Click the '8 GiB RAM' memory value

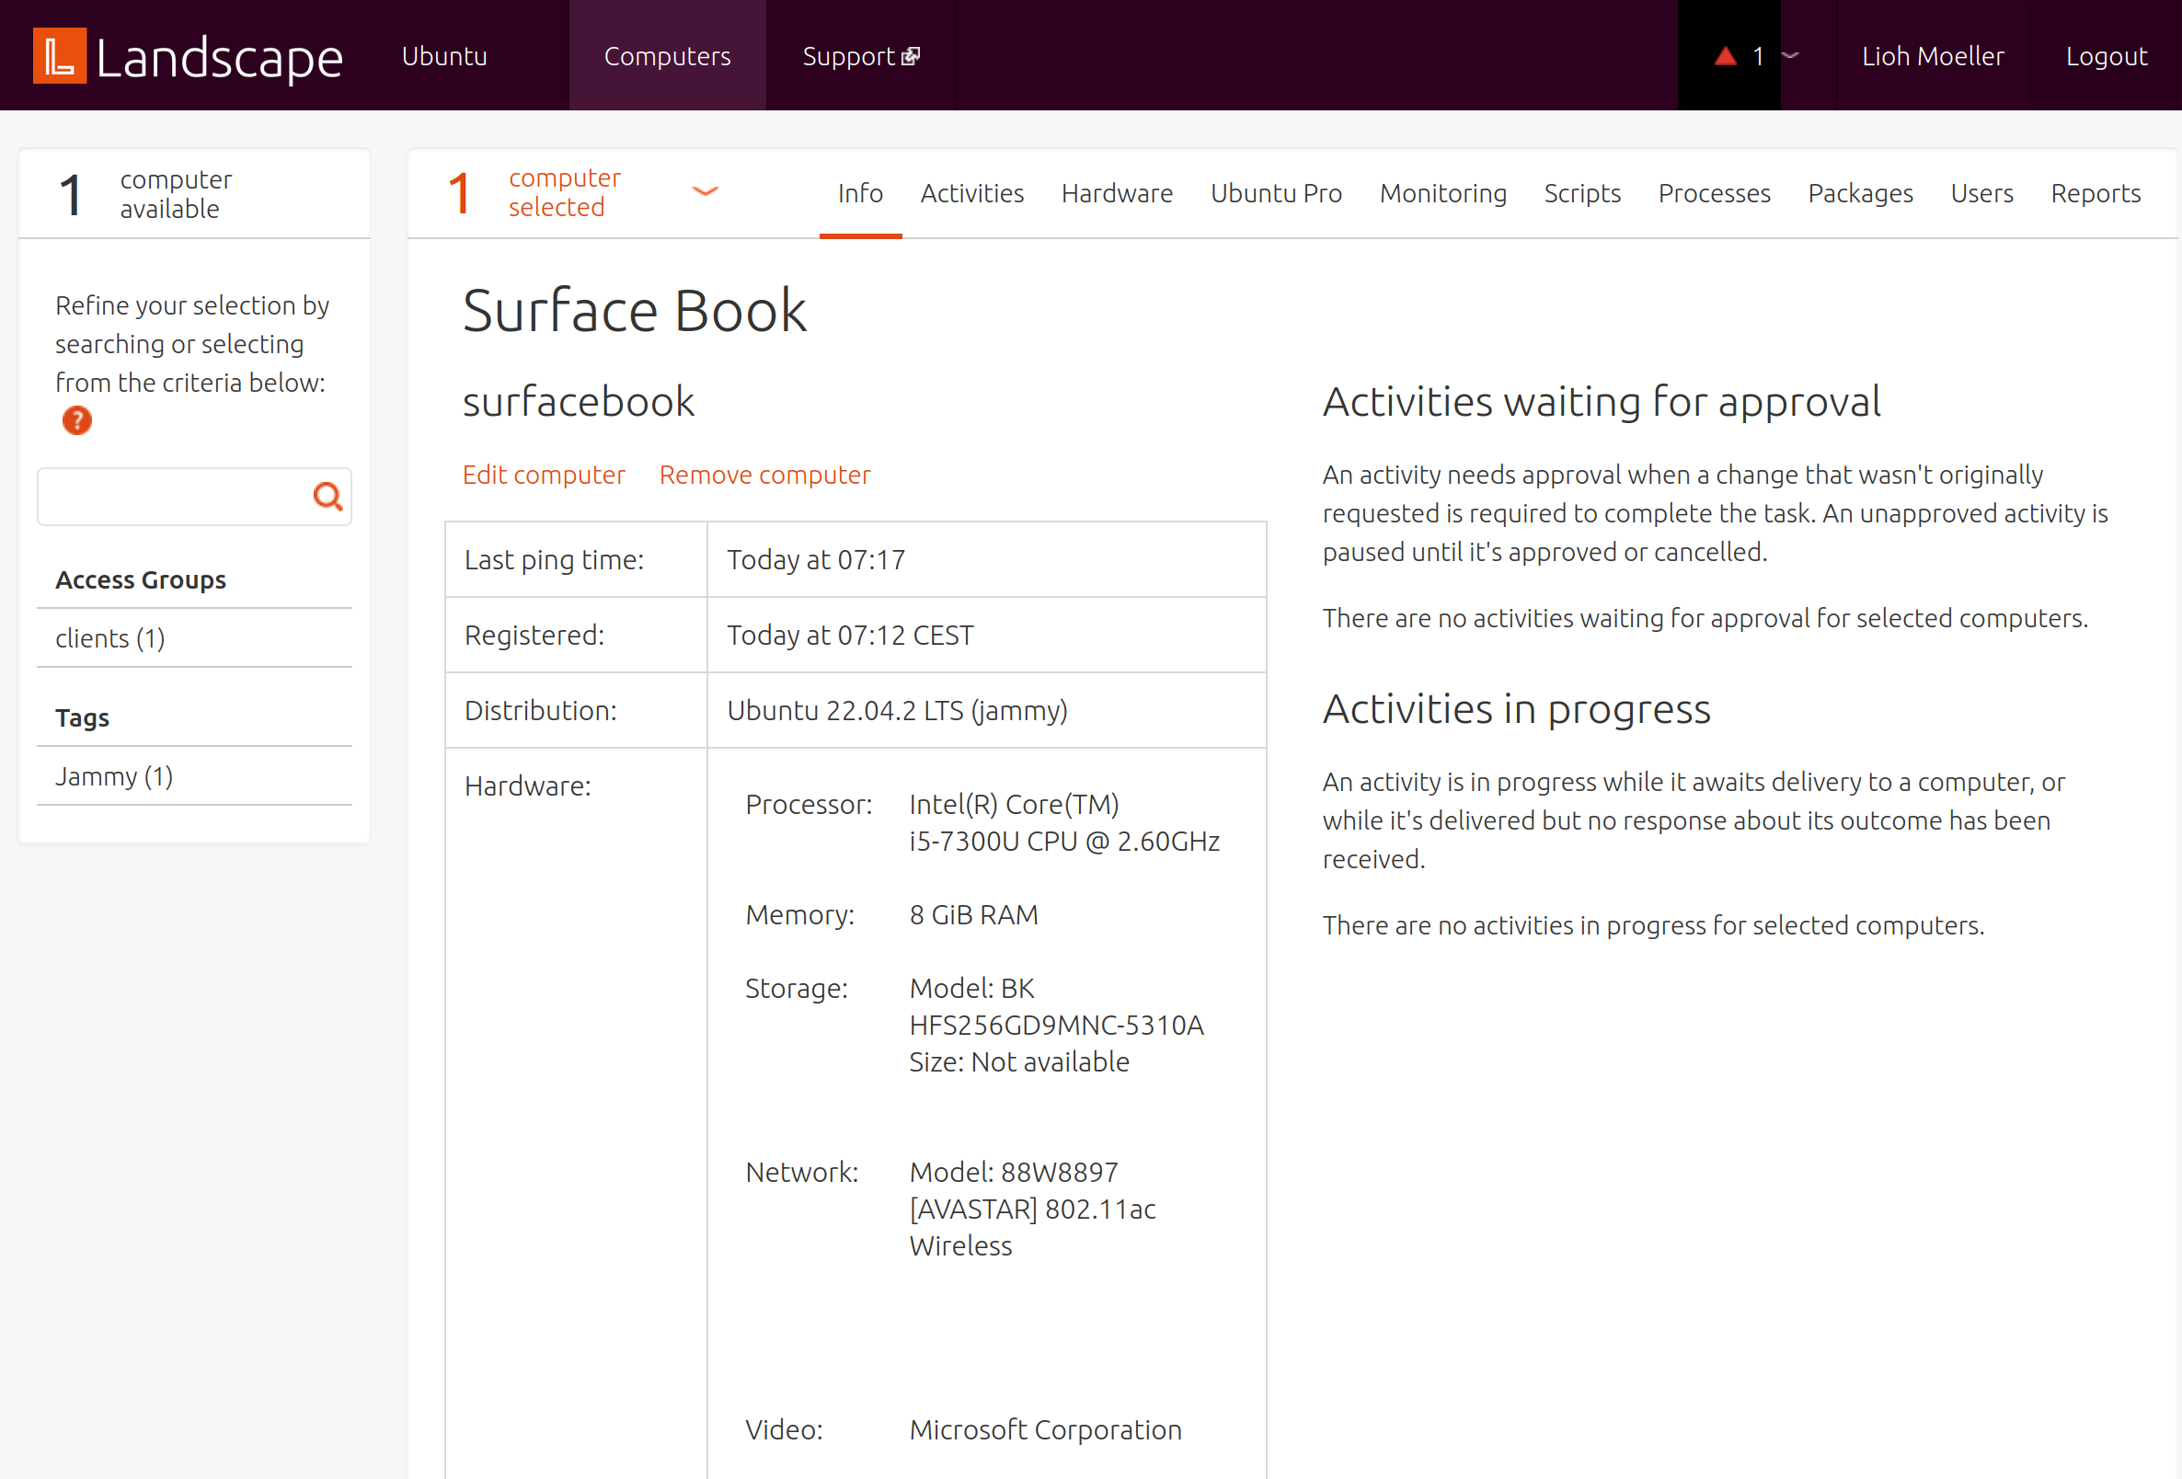point(972,914)
